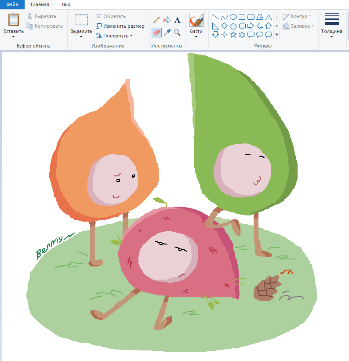The image size is (349, 361).
Task: Choose the Rounded rectangular callout shape
Action: [251, 35]
